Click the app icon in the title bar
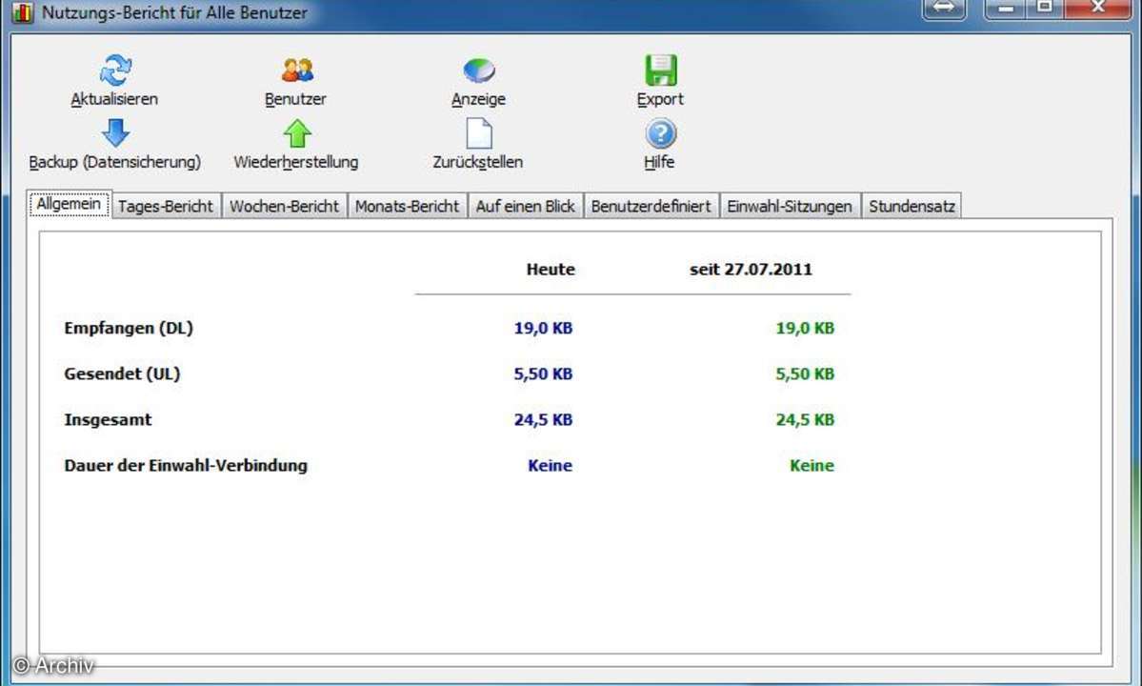The height and width of the screenshot is (686, 1142). 23,12
